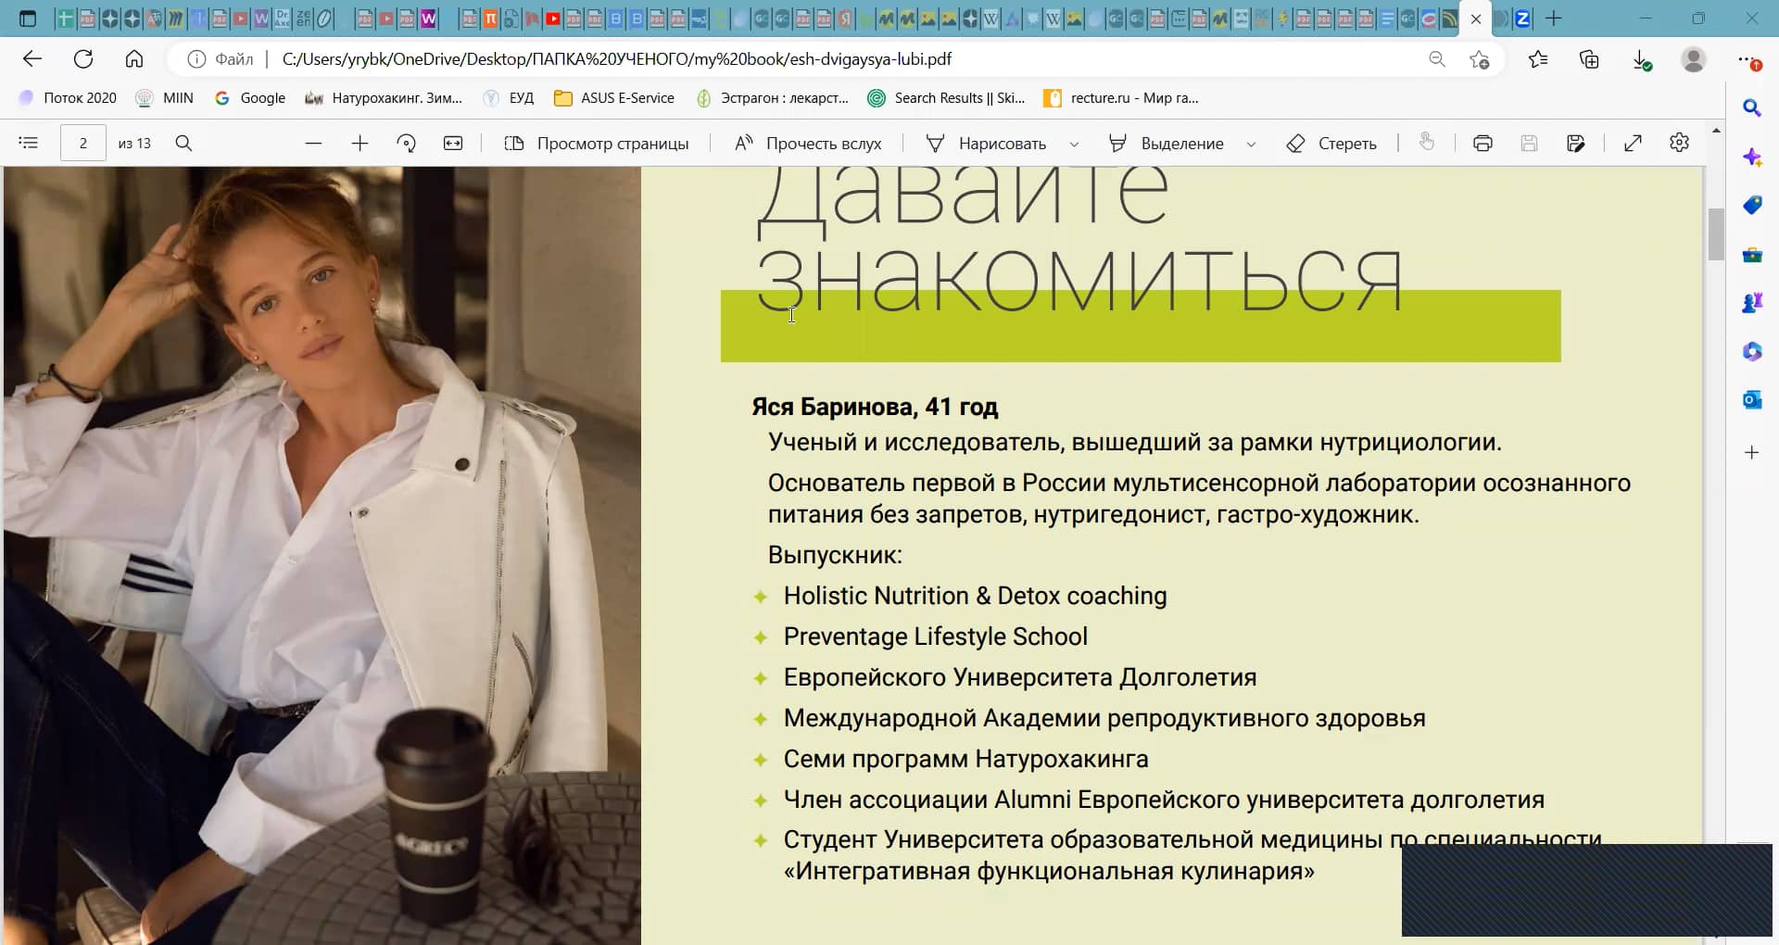Customize sidebar with the plus button
This screenshot has height=945, width=1779.
pyautogui.click(x=1751, y=452)
